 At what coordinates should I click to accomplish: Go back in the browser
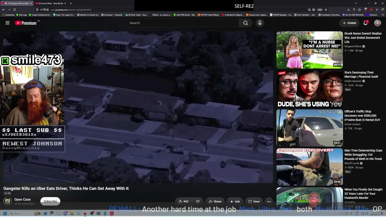3,10
